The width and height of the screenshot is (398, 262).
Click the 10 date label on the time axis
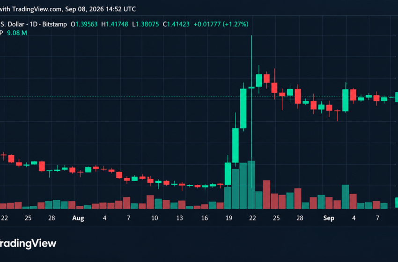pos(155,218)
